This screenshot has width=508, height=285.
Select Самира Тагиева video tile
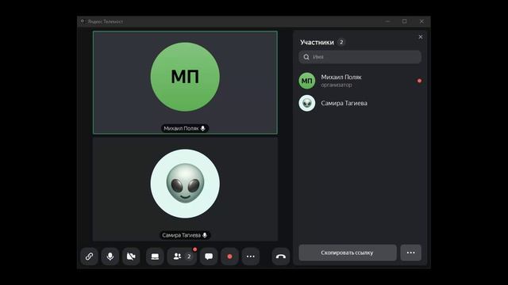point(185,189)
